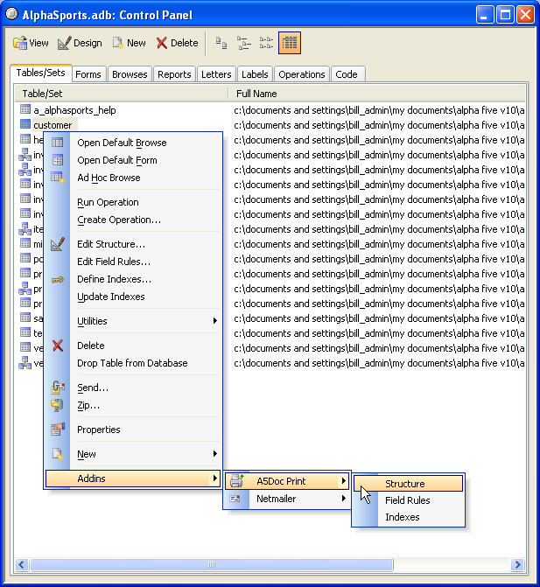Choose Structure in A5Doc Print submenu
Image resolution: width=540 pixels, height=587 pixels.
click(408, 484)
